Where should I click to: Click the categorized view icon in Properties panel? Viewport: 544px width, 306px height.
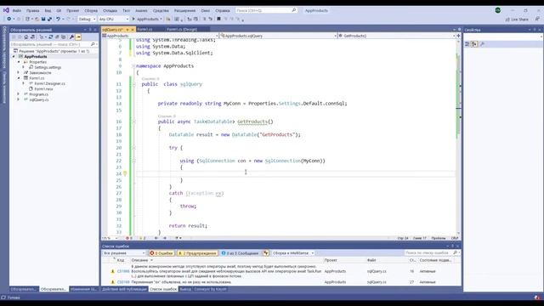tap(467, 44)
